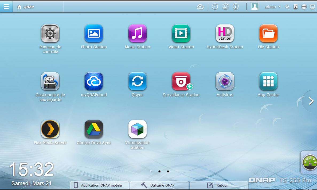Go to next desktop page arrow

click(311, 101)
